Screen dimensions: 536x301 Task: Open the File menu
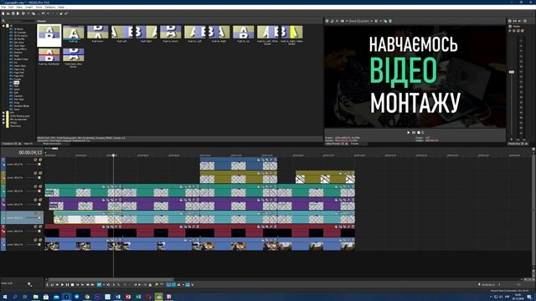click(3, 7)
